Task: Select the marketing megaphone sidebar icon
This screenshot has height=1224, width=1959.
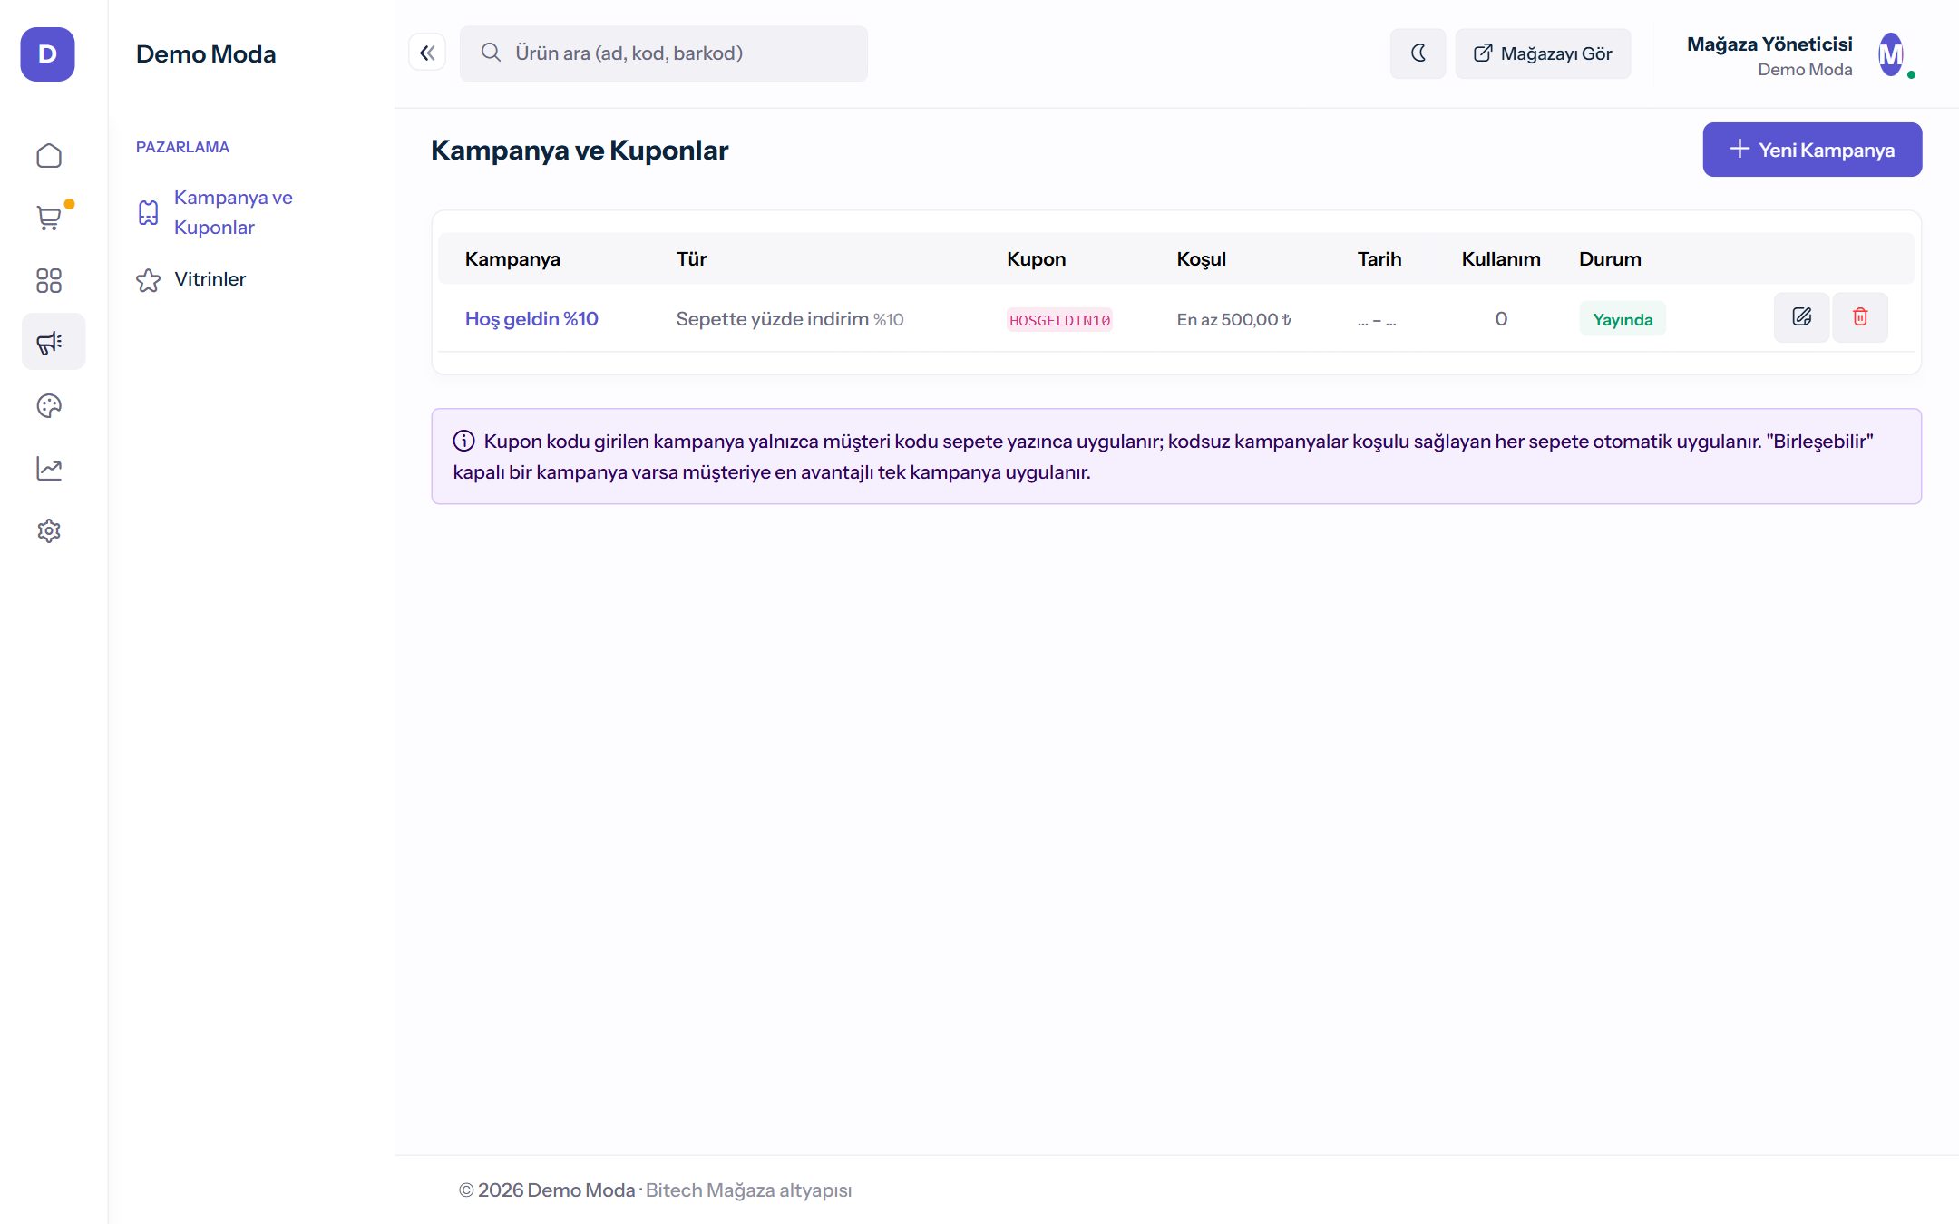Action: tap(54, 342)
